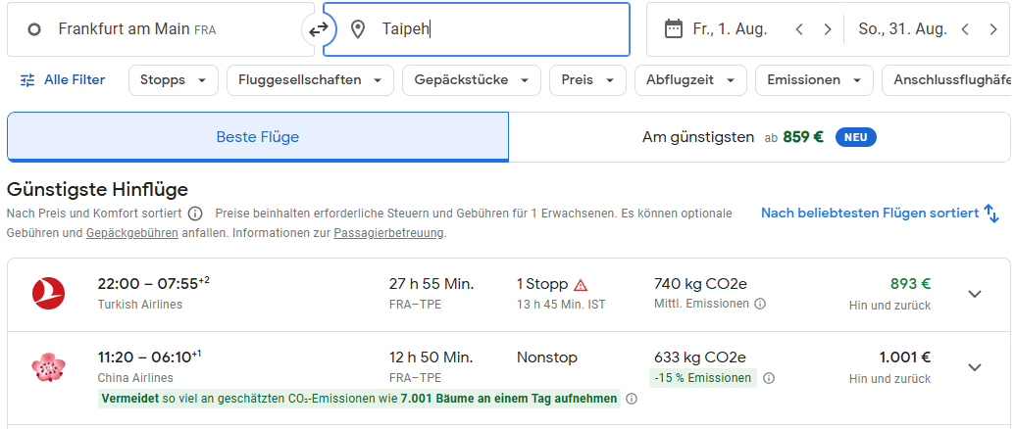
Task: Expand the China Airlines flight details
Action: point(974,367)
